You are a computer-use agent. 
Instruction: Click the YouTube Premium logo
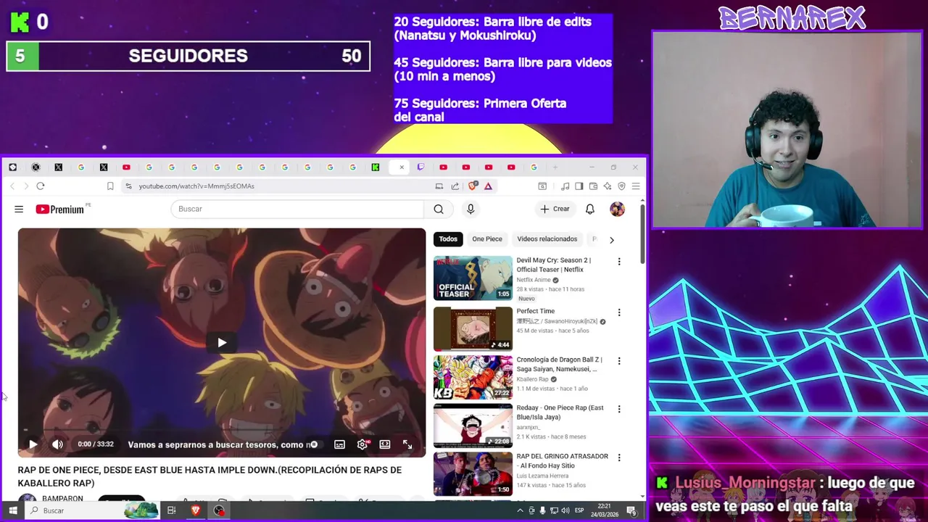coord(60,210)
